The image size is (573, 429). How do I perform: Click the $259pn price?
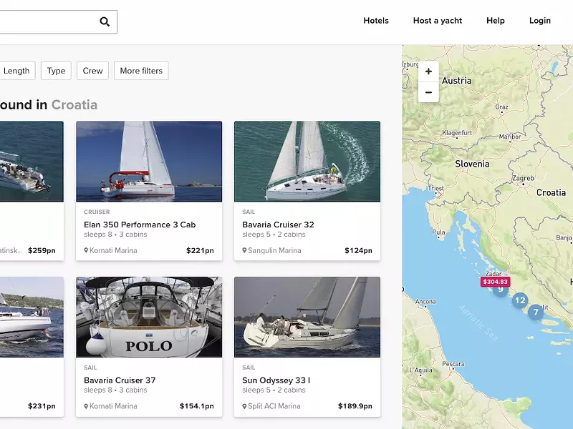[x=42, y=251]
